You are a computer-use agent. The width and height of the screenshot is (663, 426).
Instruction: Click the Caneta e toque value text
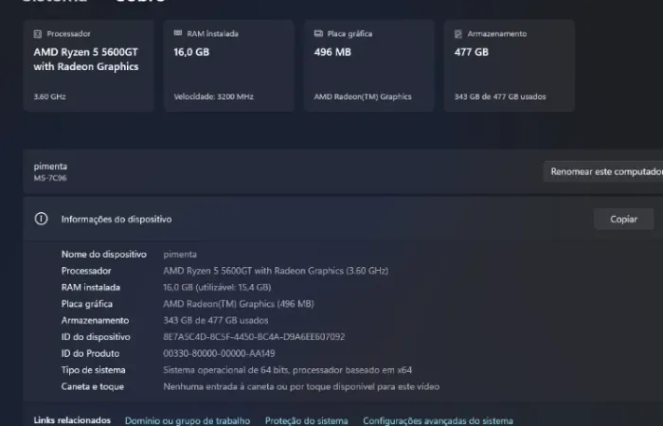click(x=301, y=386)
